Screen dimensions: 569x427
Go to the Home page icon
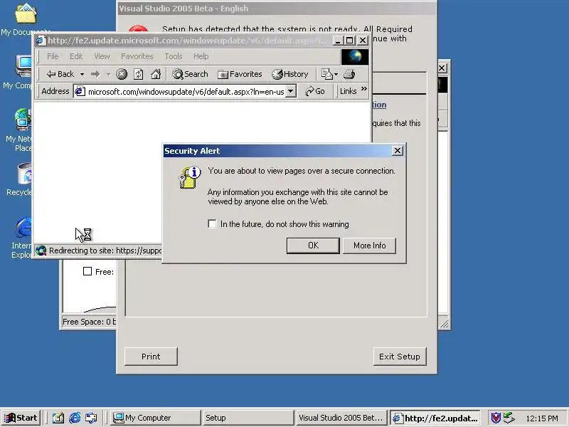[156, 74]
